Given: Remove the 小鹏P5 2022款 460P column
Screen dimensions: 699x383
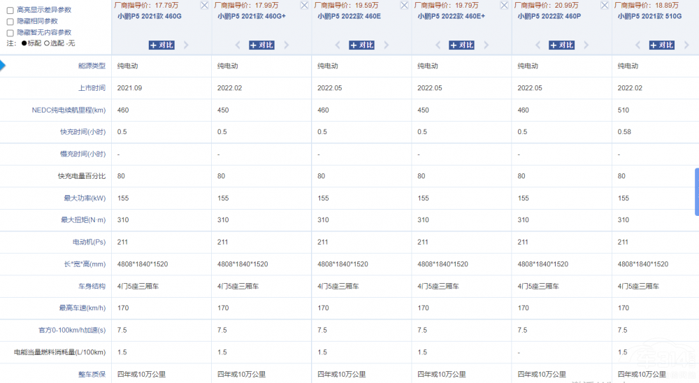Looking at the screenshot, I should point(604,6).
